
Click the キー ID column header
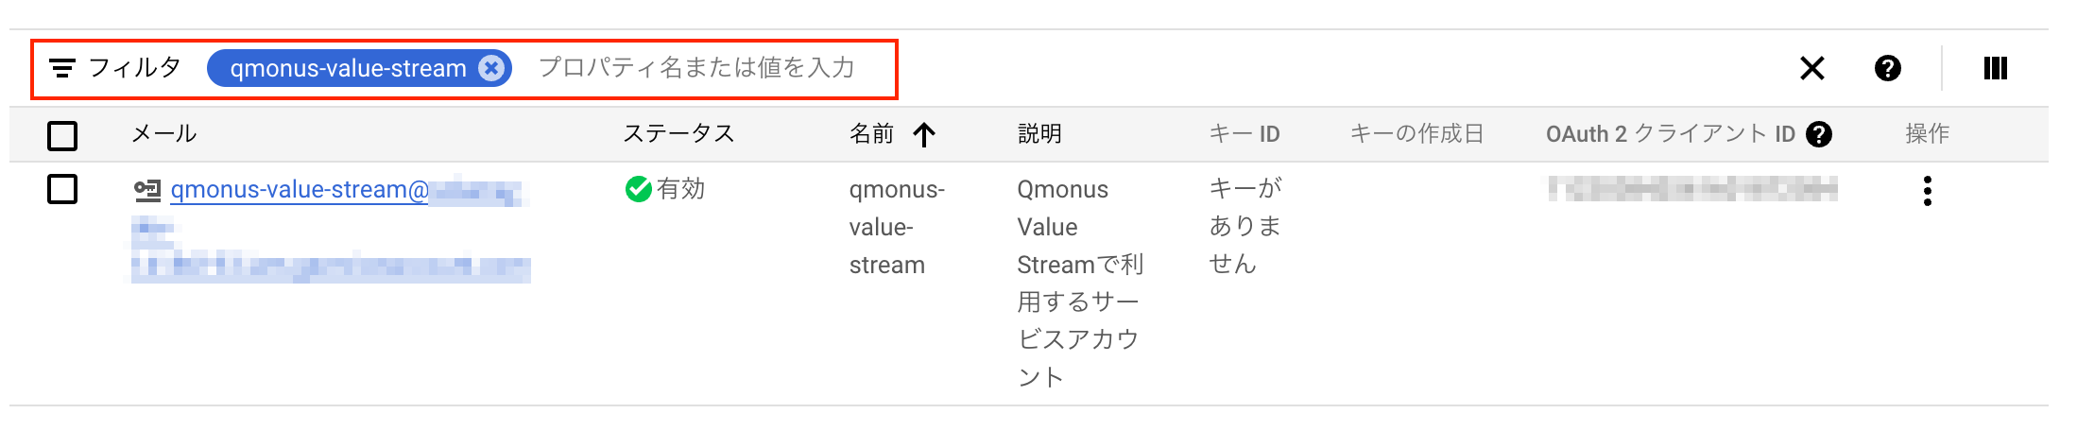tap(1244, 134)
